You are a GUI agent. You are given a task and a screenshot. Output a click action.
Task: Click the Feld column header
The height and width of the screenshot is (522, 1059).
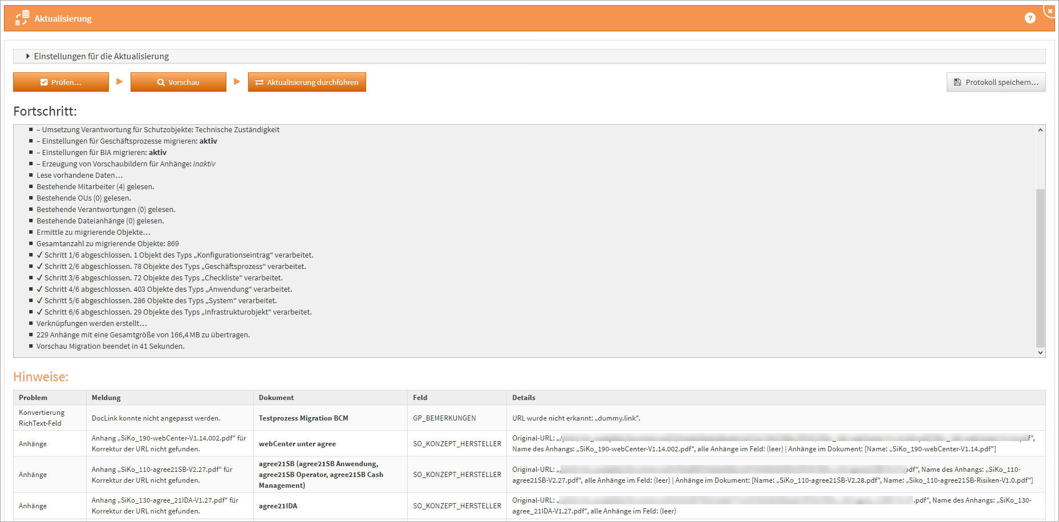click(x=420, y=398)
